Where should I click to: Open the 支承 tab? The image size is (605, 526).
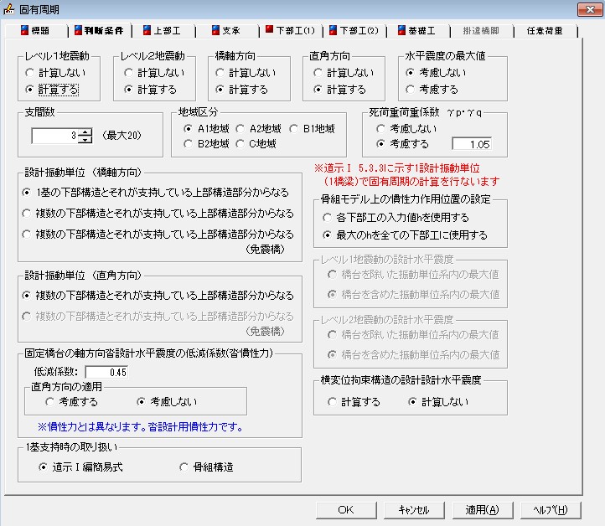tap(226, 31)
